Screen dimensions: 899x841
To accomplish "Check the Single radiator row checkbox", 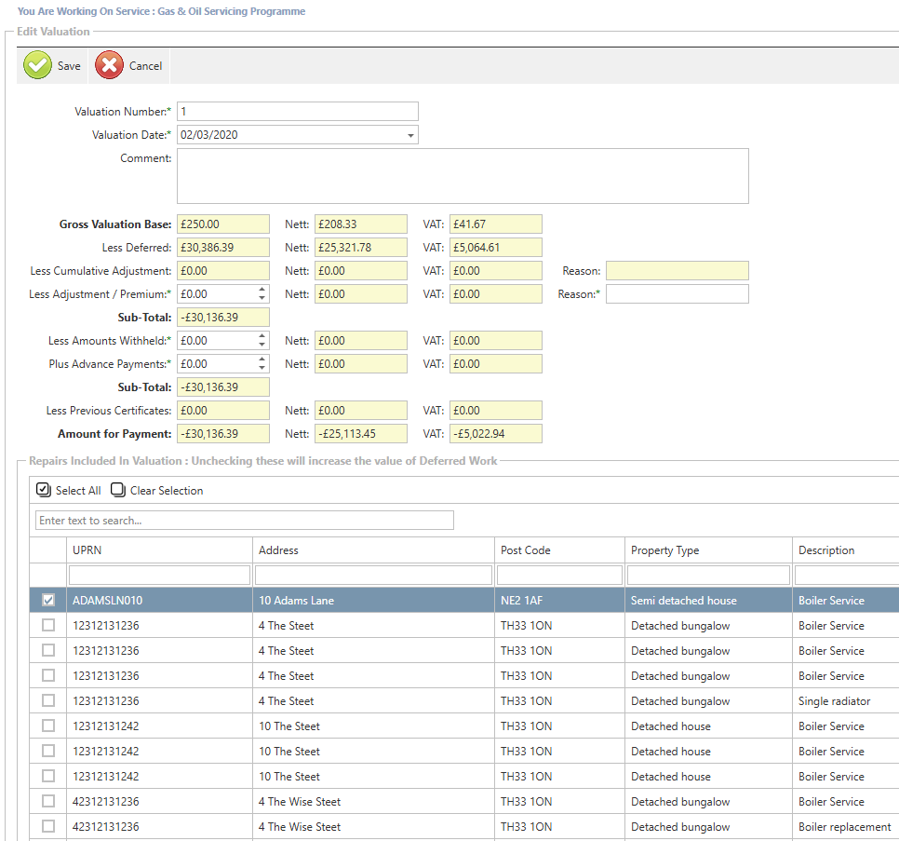I will (48, 701).
